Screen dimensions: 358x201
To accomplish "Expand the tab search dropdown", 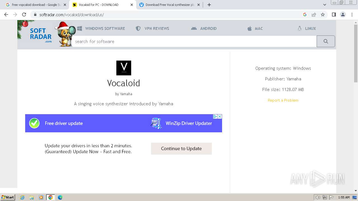I will (325, 4).
